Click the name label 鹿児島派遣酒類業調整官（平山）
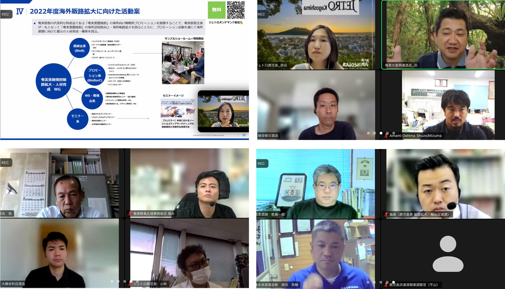This screenshot has height=289, width=505. 413,284
